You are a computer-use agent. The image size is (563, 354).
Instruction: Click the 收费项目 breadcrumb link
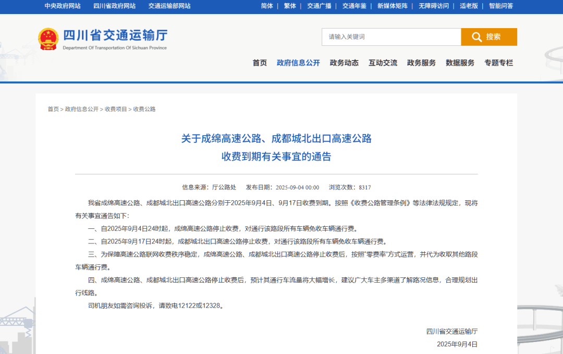coord(116,109)
